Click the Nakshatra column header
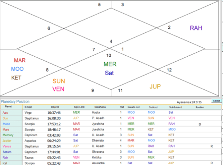Image resolution: width=223 pixels, height=165 pixels. (x=100, y=107)
